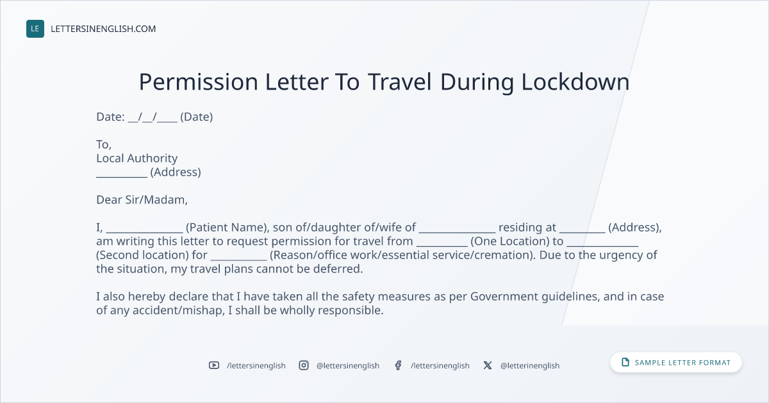Open the /lettersinenglish YouTube handle

256,365
